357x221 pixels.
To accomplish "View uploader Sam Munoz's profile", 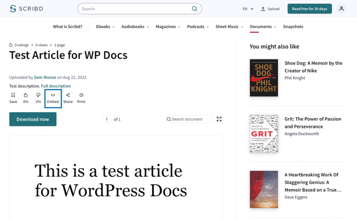I will (45, 77).
